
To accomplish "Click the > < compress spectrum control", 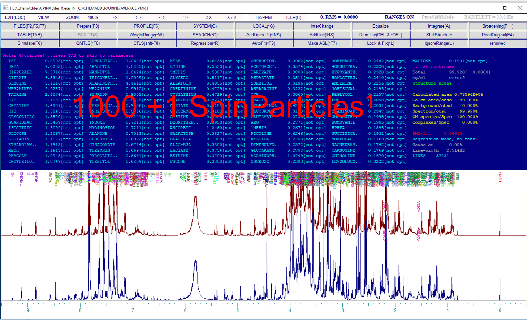I will point(139,17).
